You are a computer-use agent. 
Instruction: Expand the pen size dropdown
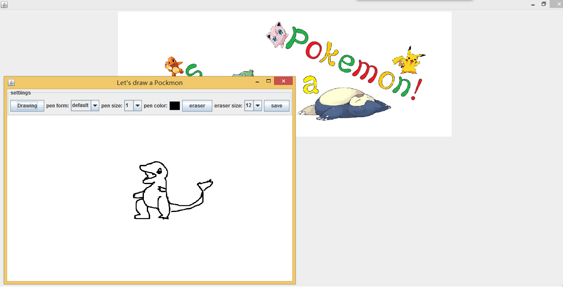click(x=133, y=106)
